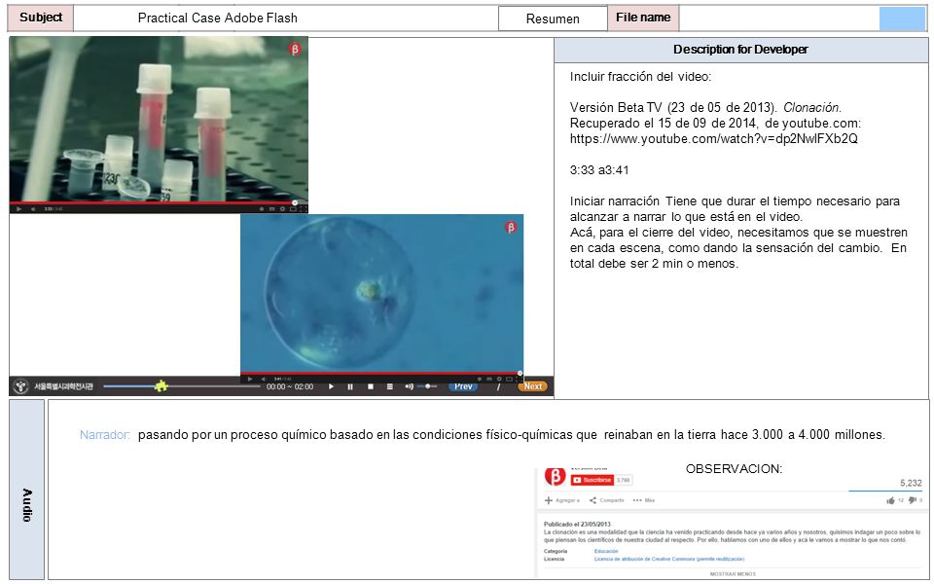The width and height of the screenshot is (934, 584).
Task: Click the Subject header label
Action: [41, 18]
